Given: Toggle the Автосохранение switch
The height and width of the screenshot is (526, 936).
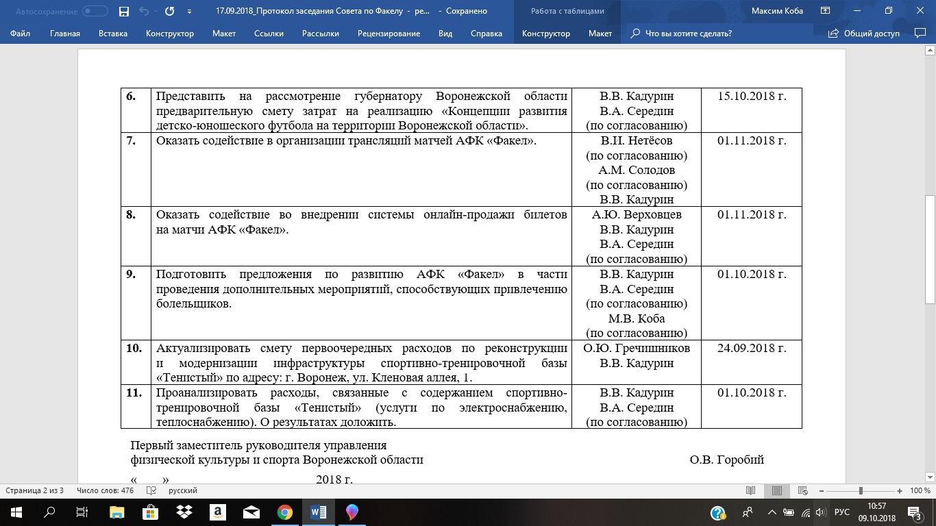Looking at the screenshot, I should pos(95,12).
